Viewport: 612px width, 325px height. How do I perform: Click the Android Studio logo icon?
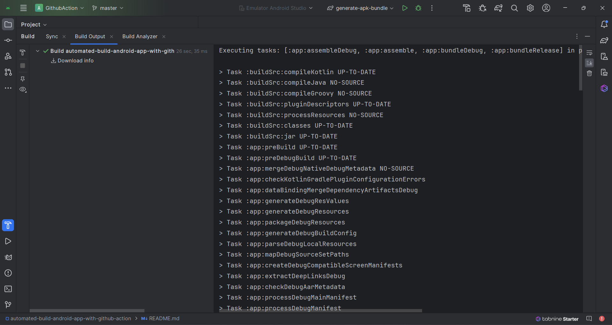click(x=8, y=8)
